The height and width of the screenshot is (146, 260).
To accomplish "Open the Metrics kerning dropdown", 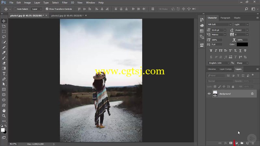I will [x=225, y=35].
